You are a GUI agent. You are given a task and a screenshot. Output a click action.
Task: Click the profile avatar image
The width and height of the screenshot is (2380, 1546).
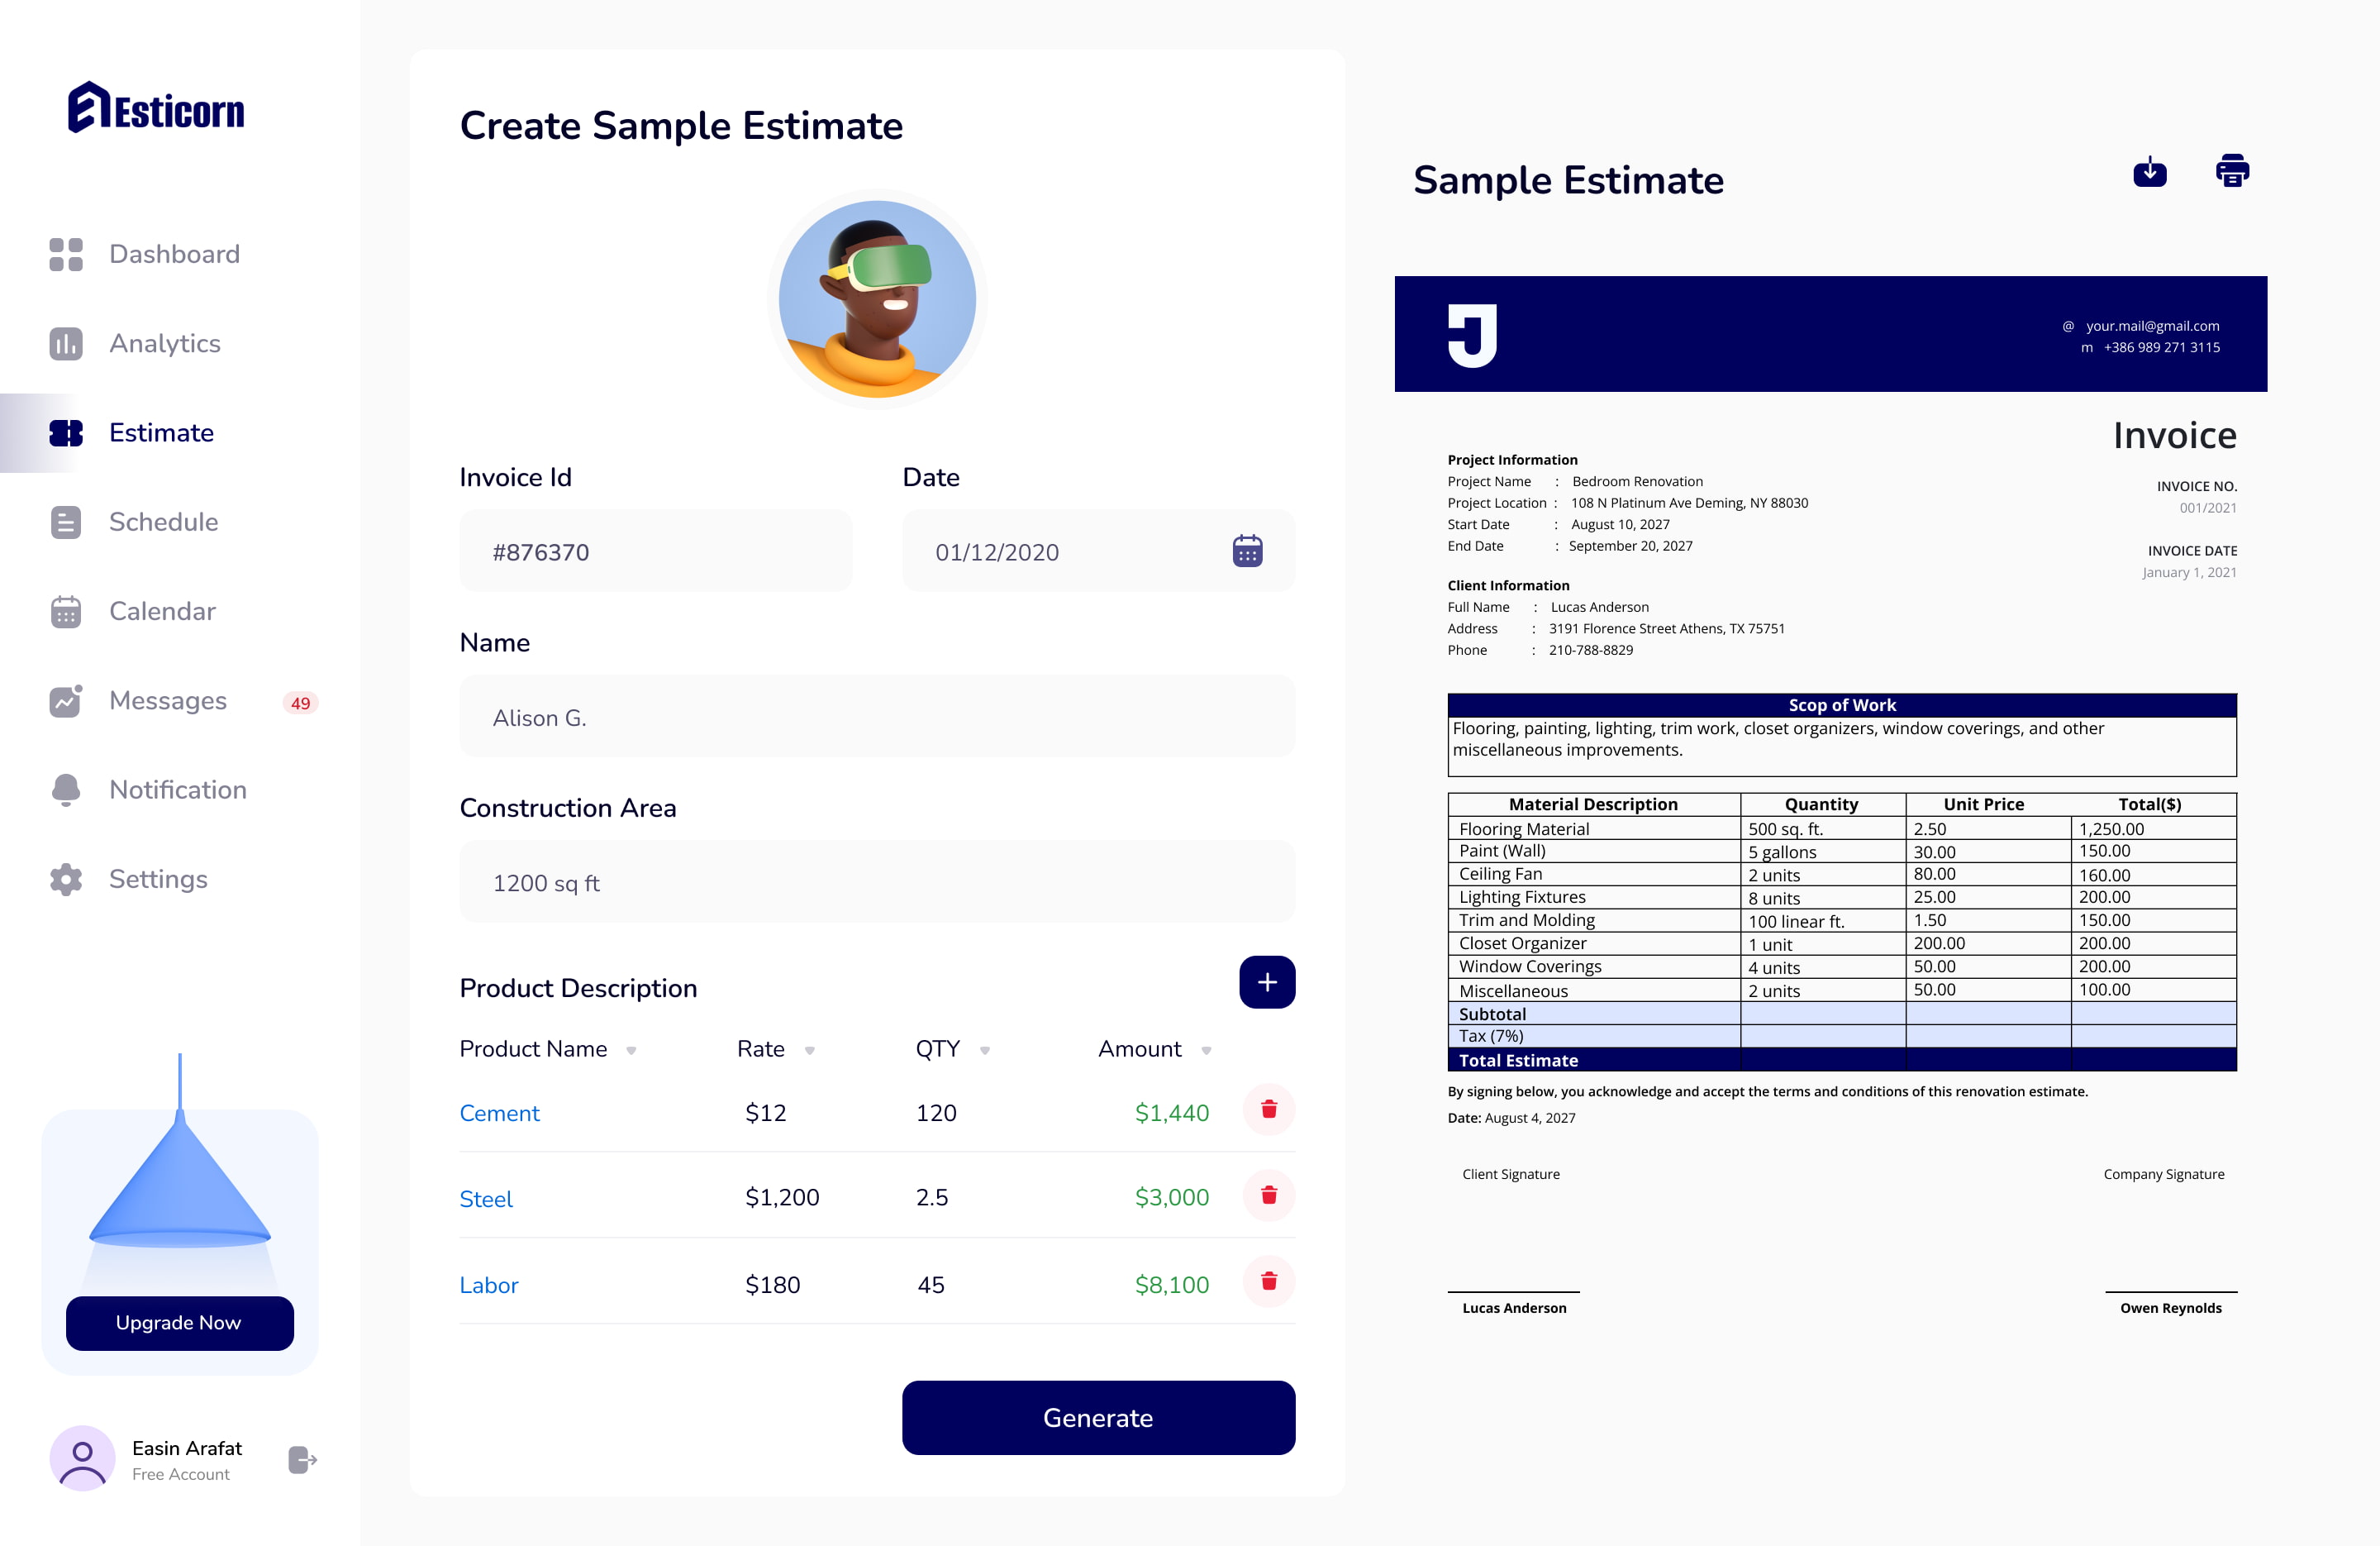pos(876,299)
